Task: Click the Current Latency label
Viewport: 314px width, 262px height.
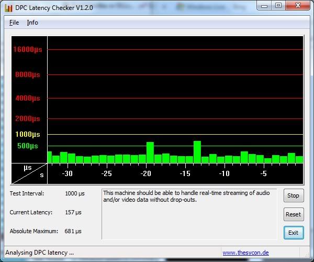Action: pyautogui.click(x=31, y=212)
